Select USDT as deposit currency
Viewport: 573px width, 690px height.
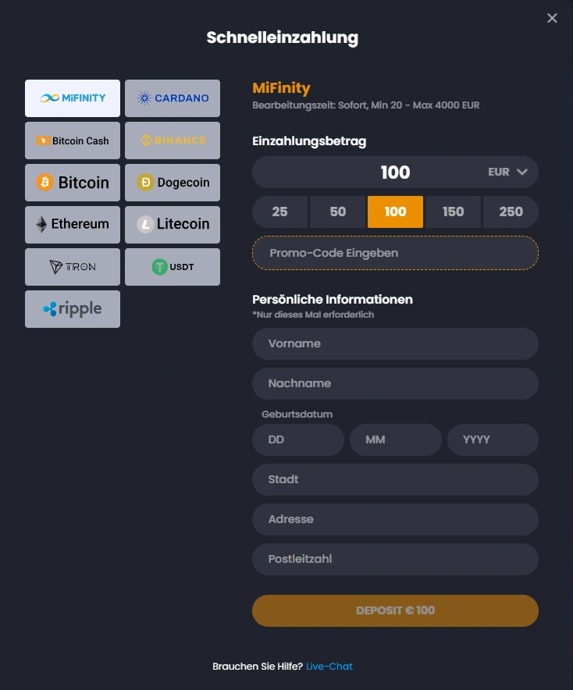172,267
